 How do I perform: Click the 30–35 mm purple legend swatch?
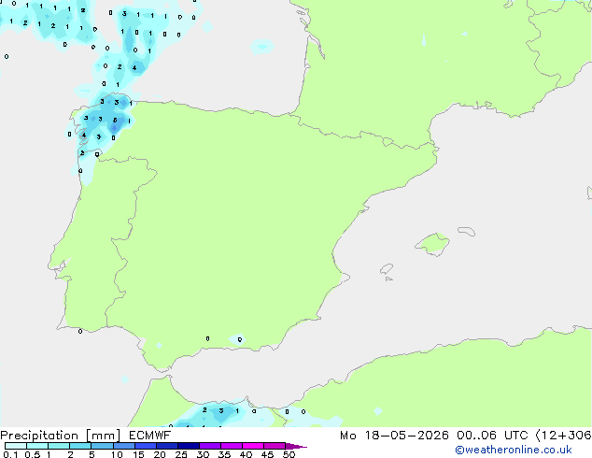click(210, 446)
